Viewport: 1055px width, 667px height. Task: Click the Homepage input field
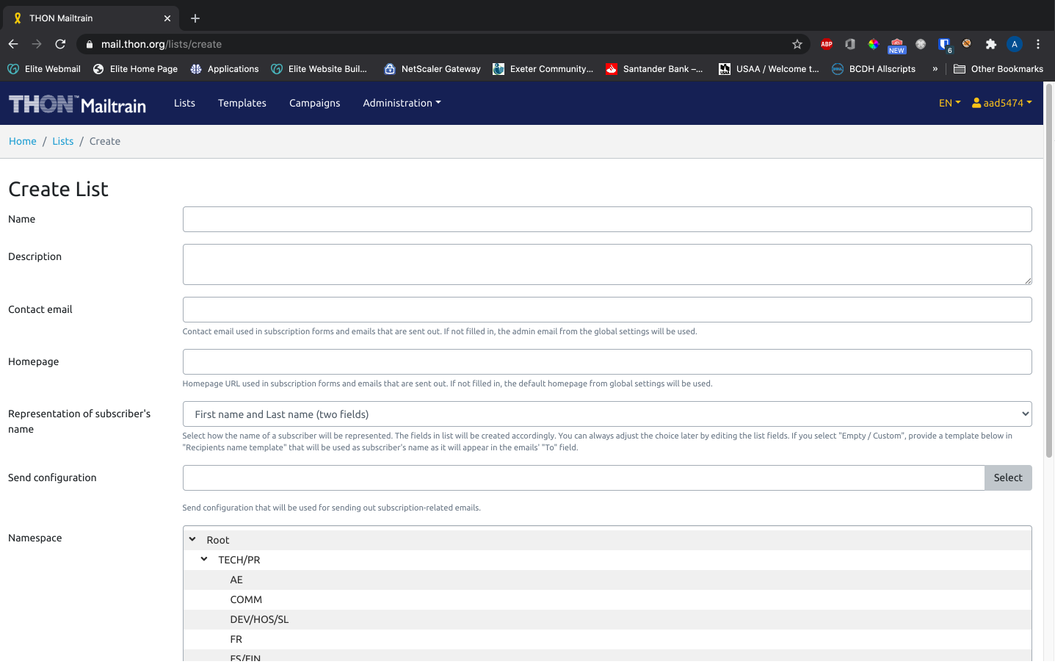607,362
